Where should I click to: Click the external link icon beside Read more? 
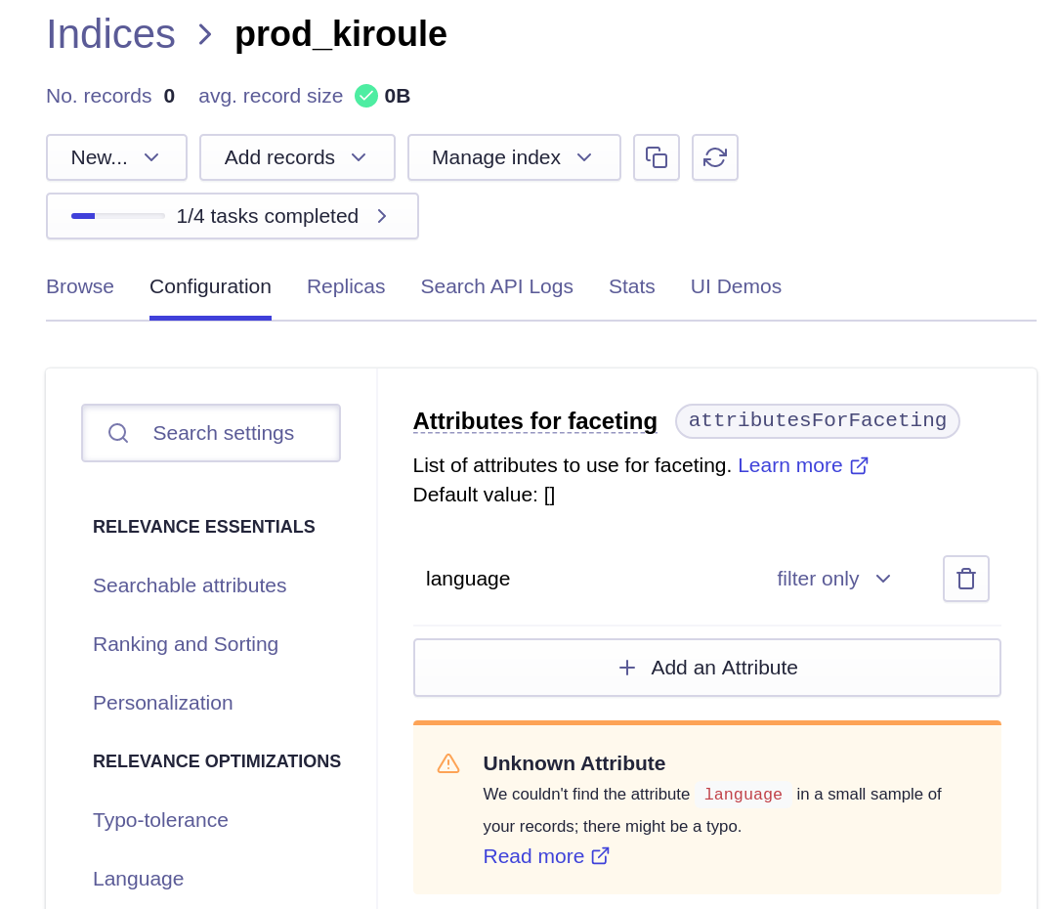pos(600,856)
